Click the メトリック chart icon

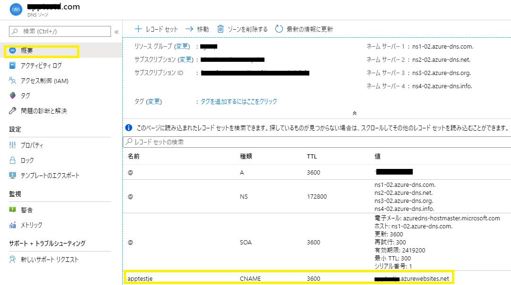(12, 225)
